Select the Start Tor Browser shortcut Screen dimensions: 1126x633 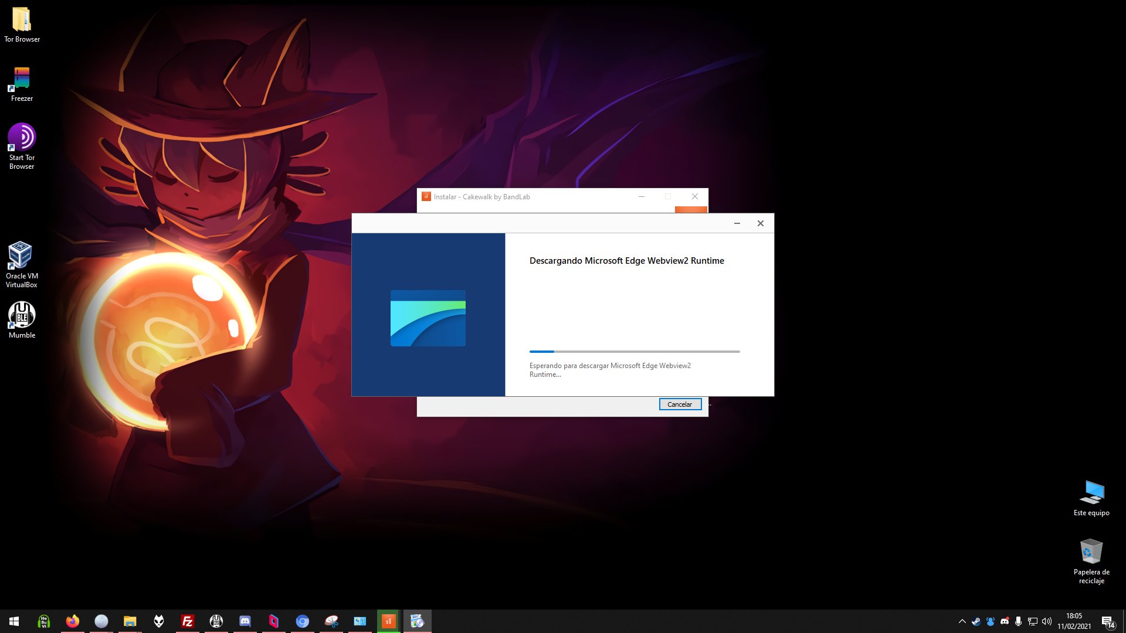pos(22,147)
